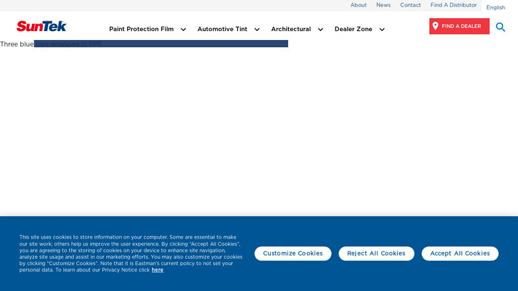Open the Paint Protection Film menu label
518x291 pixels.
pos(141,29)
